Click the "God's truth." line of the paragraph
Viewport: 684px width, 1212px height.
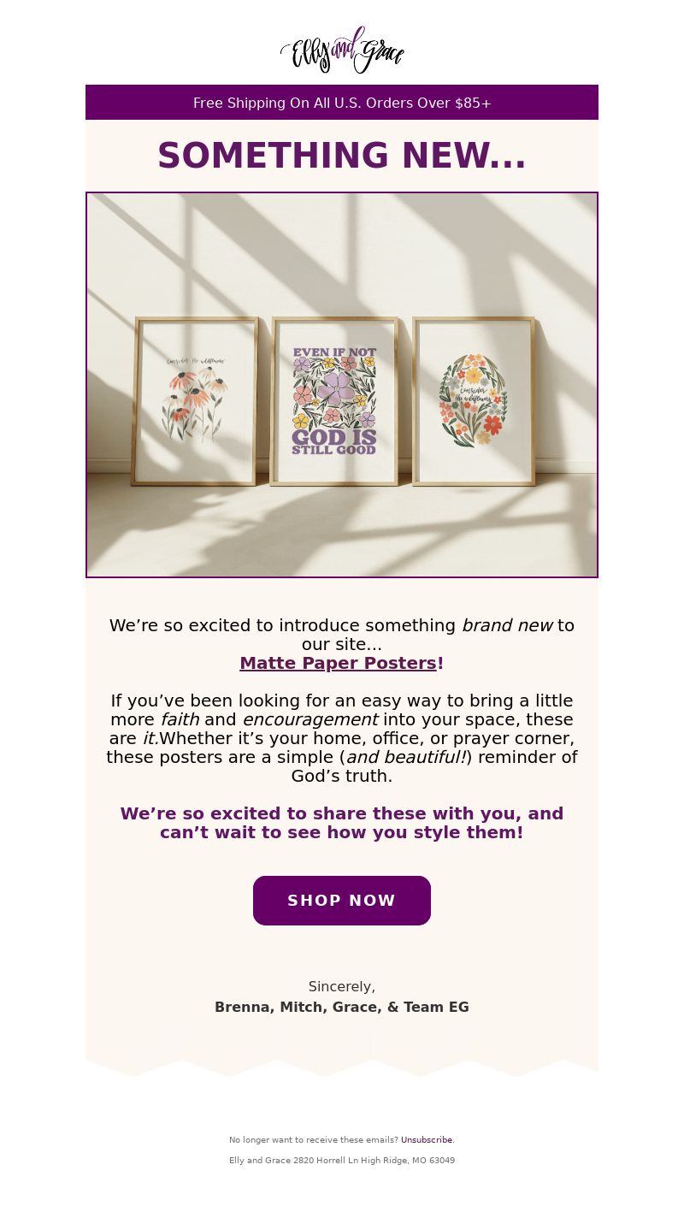click(x=342, y=776)
